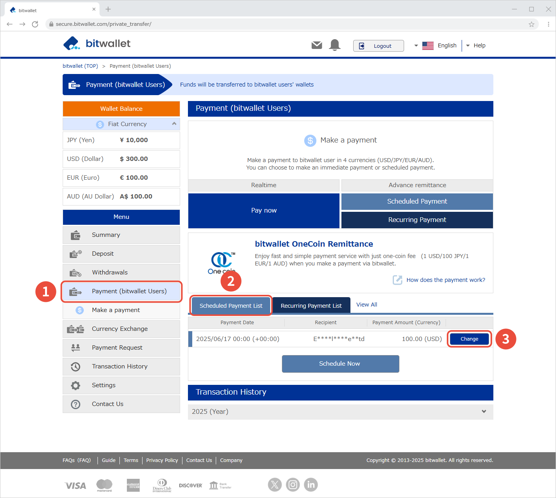
Task: Click the Pay now button
Action: pyautogui.click(x=264, y=211)
